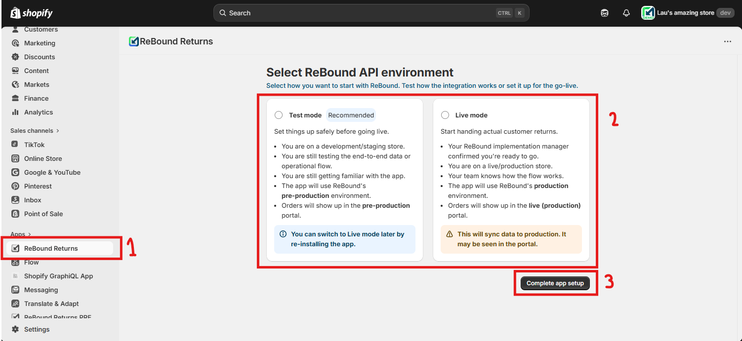Click the Customers sidebar icon
Viewport: 742px width, 341px height.
[15, 30]
